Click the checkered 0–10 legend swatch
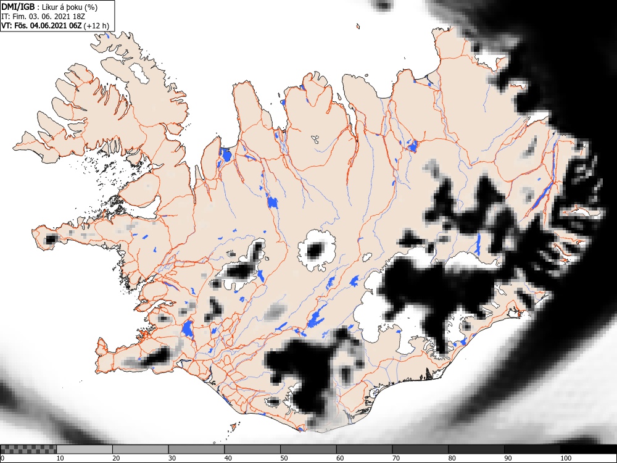Viewport: 617px width, 463px height. (28, 449)
